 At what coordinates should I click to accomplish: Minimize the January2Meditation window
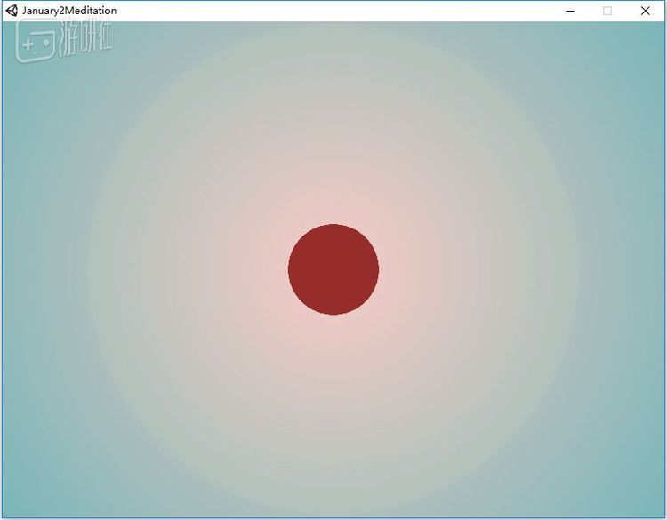click(569, 11)
